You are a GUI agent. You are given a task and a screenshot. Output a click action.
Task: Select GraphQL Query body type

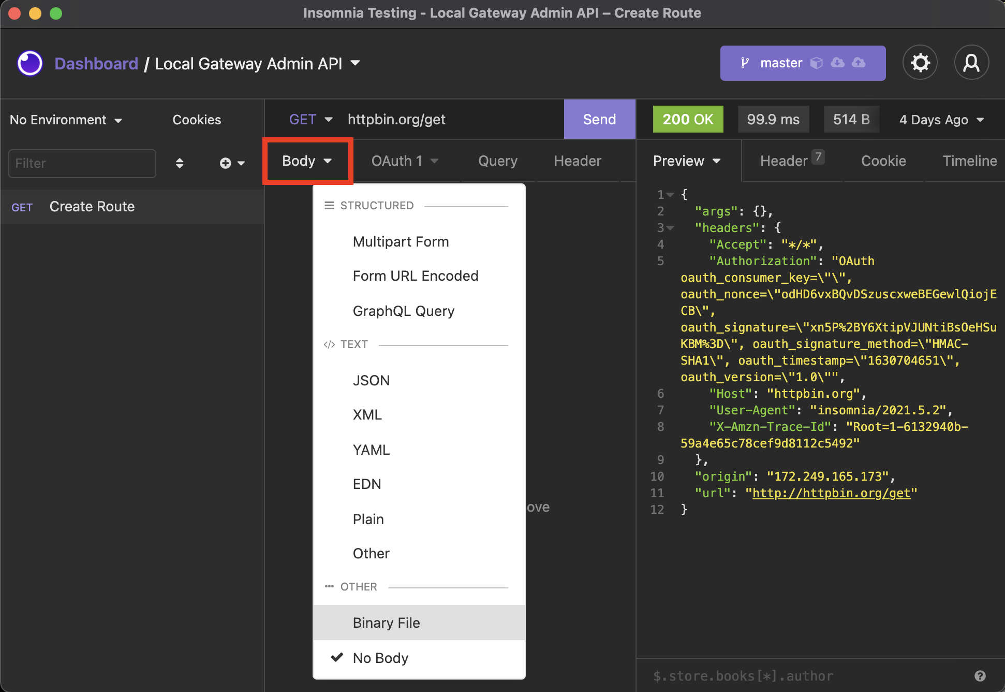coord(403,310)
